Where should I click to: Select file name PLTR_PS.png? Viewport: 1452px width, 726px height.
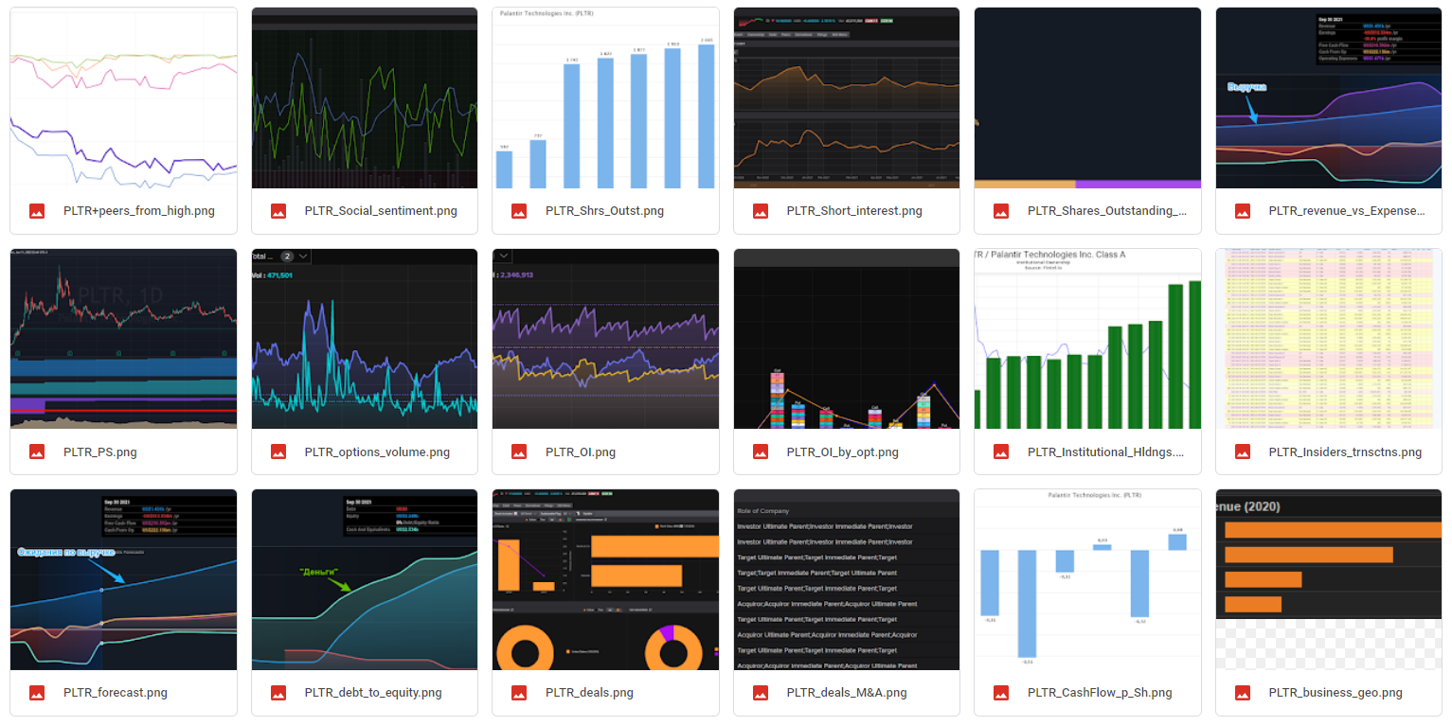[99, 452]
